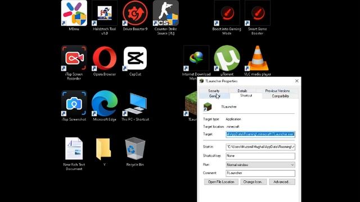This screenshot has width=360, height=202.
Task: Click the TLauncher icon inside Properties dialog
Action: coord(208,107)
